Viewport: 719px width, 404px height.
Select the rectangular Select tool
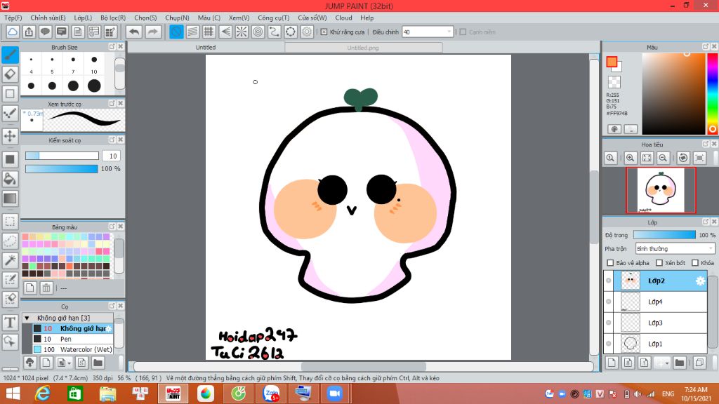[10, 221]
